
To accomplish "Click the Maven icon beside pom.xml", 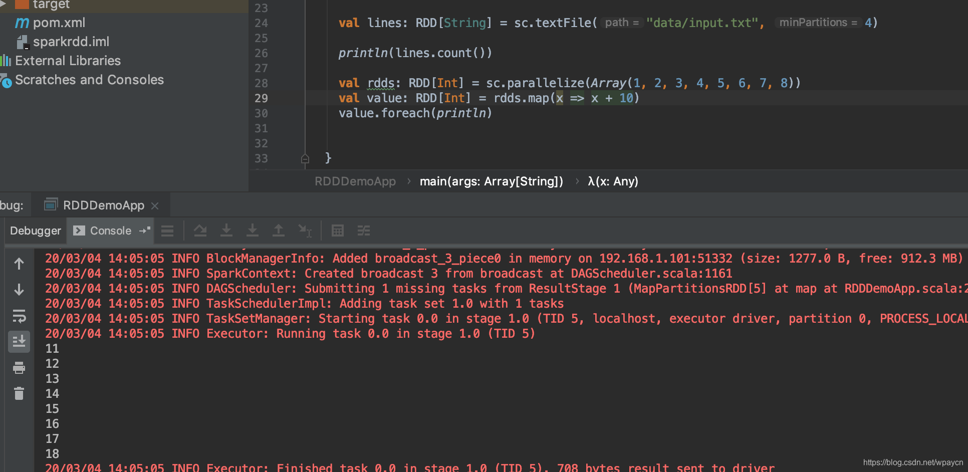I will [22, 23].
